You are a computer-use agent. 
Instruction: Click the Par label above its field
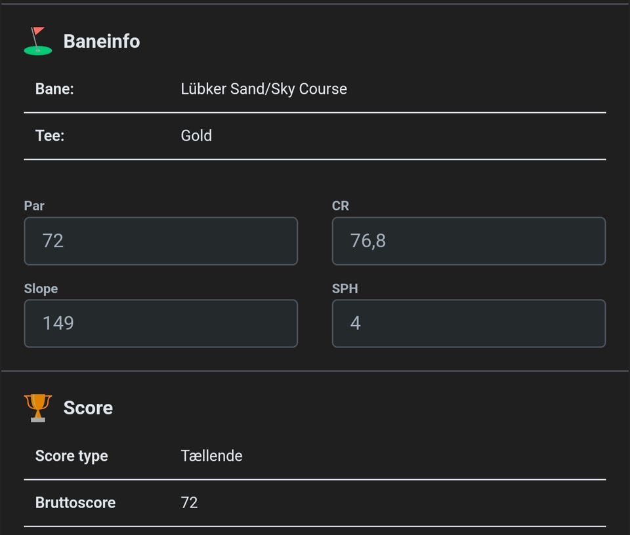(34, 206)
